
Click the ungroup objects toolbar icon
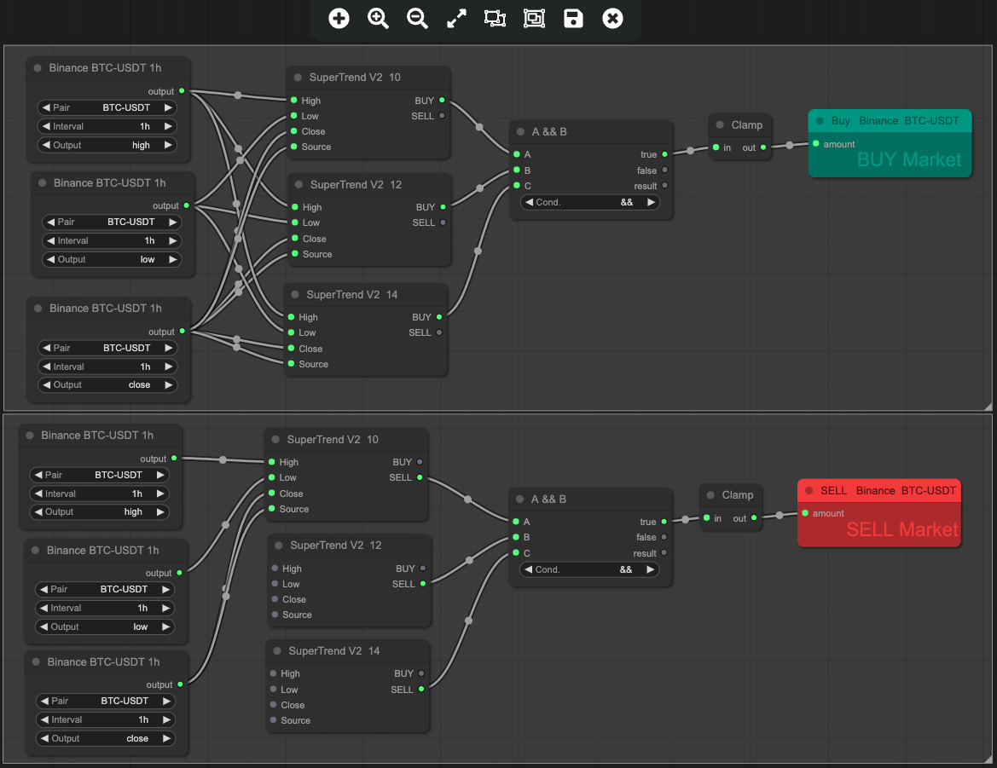495,18
